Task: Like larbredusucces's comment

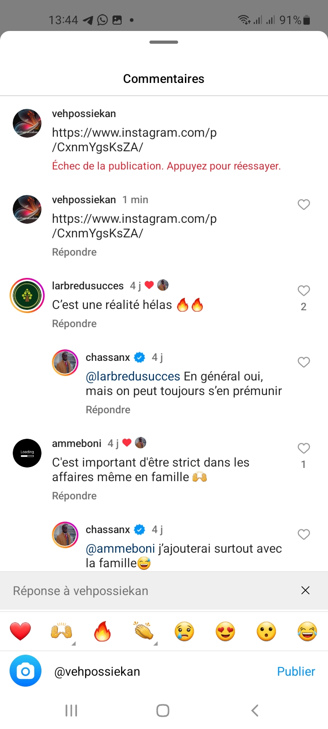Action: [x=304, y=291]
